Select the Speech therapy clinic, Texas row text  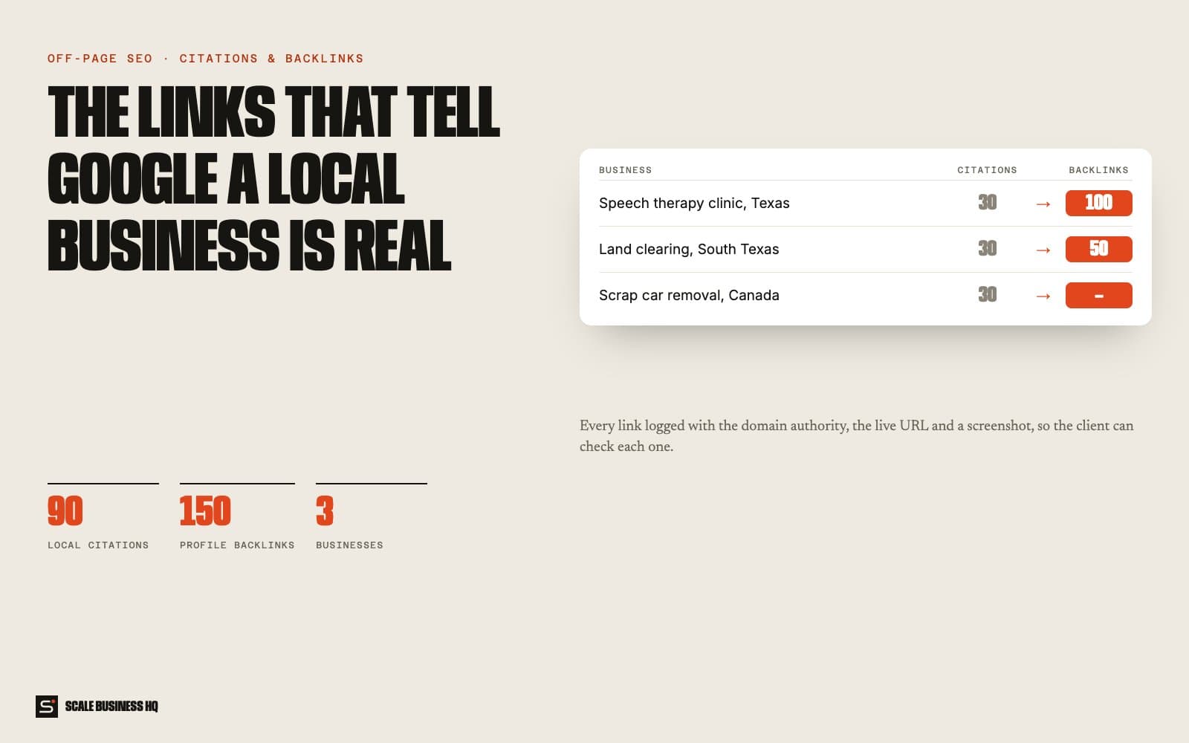(x=694, y=203)
